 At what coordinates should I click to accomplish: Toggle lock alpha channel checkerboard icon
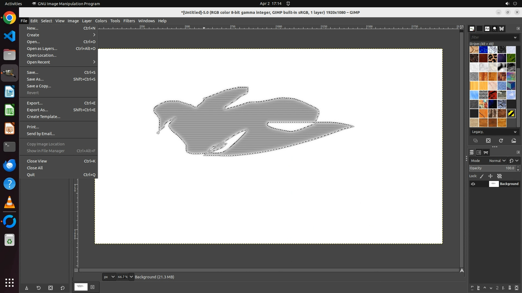point(499,176)
